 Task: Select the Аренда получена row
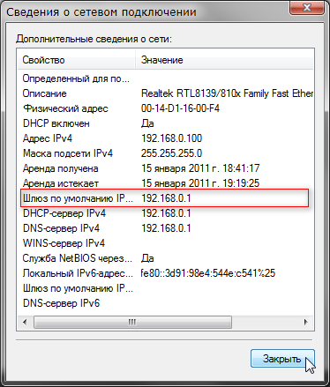tap(166, 168)
